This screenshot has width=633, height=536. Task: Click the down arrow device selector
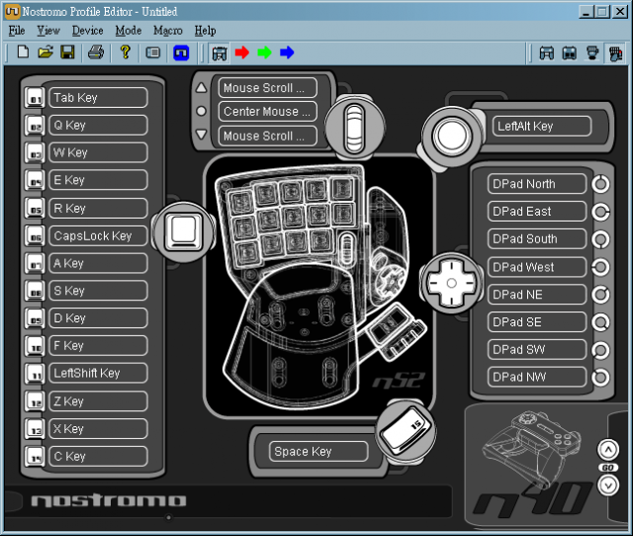[608, 486]
